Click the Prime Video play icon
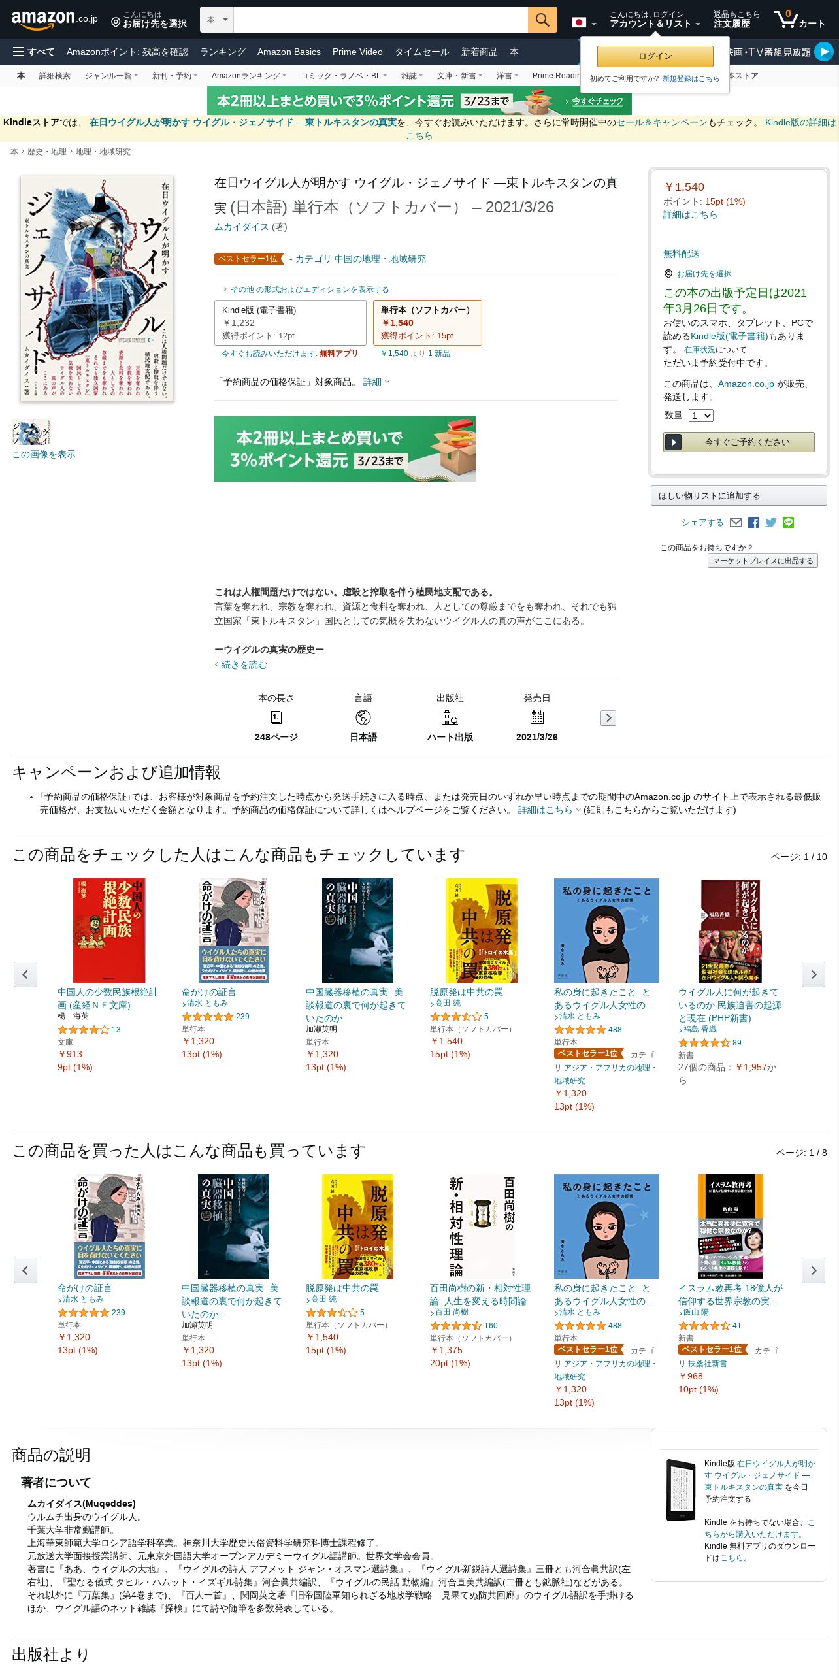 point(824,52)
